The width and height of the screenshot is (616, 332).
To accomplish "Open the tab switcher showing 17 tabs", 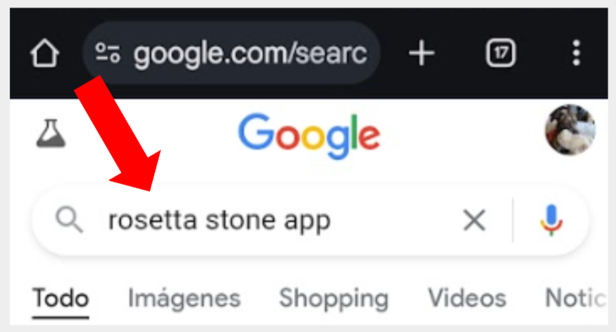I will (500, 53).
